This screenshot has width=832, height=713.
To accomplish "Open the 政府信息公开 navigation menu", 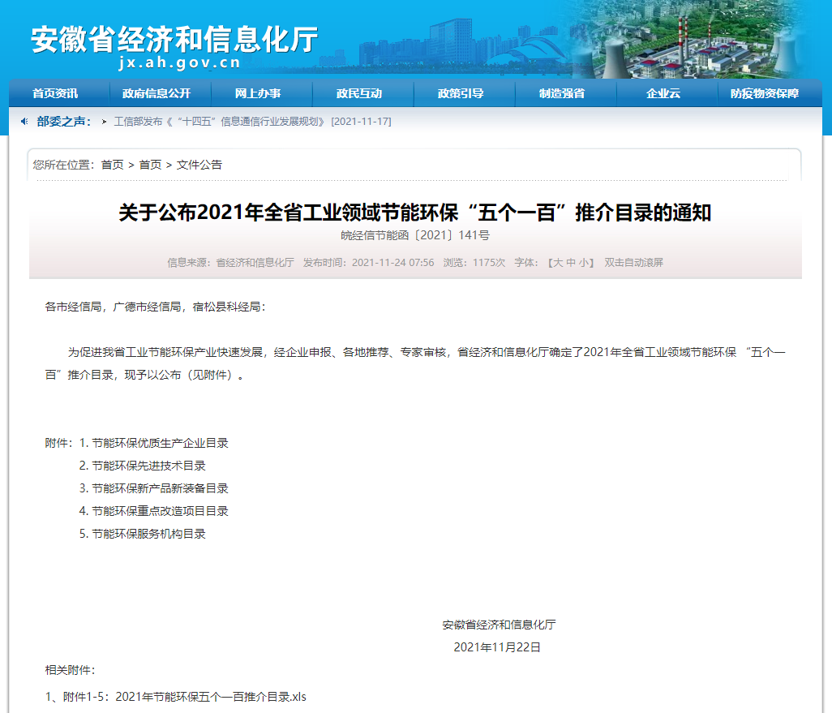I will pyautogui.click(x=158, y=93).
